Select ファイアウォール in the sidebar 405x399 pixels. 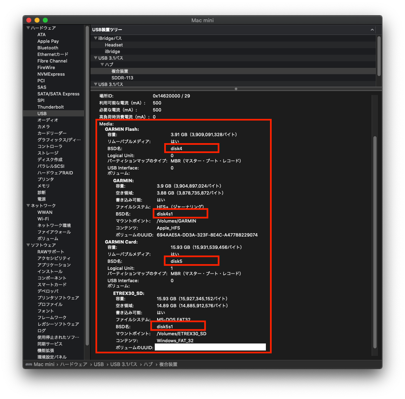[x=54, y=232]
